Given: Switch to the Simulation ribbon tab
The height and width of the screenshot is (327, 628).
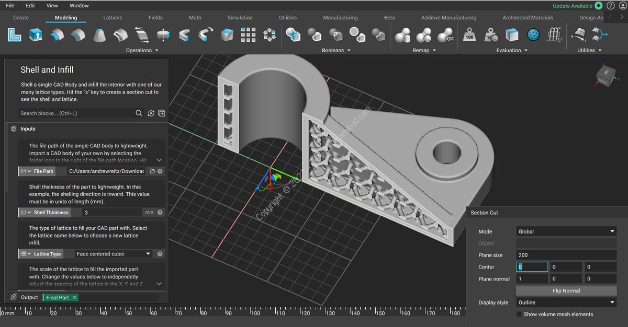Looking at the screenshot, I should 240,17.
